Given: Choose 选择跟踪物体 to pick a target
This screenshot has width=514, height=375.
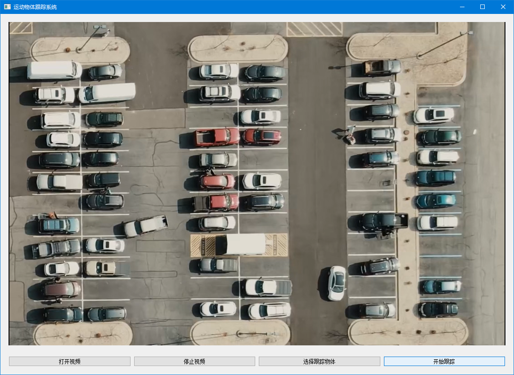Looking at the screenshot, I should pyautogui.click(x=320, y=362).
